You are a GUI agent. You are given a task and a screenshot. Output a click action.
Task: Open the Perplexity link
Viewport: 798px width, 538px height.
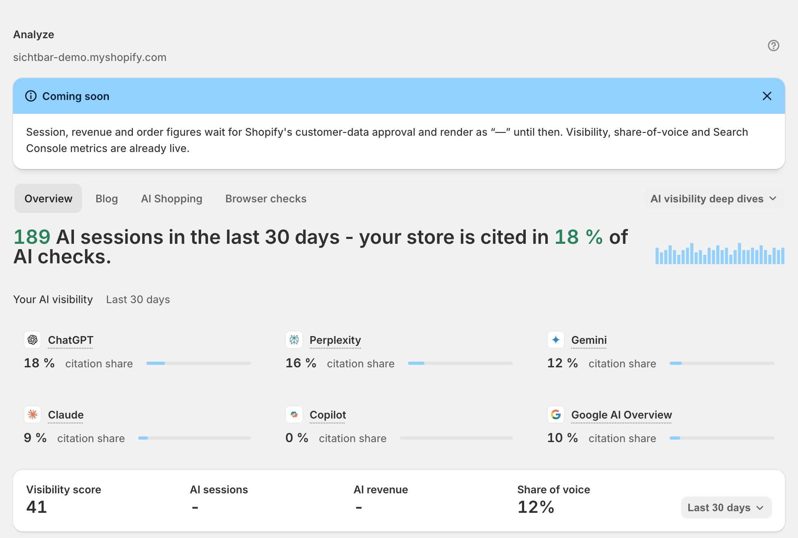(x=335, y=340)
